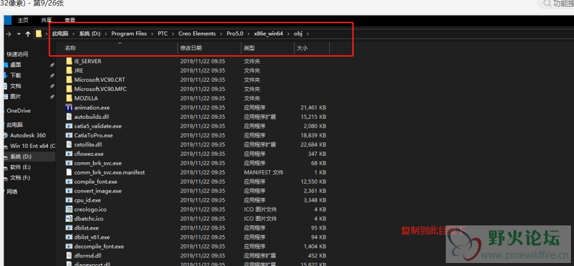Screen dimensions: 574x266
Task: Click the Microsoft.VC90.CRT folder icon
Action: pyautogui.click(x=69, y=79)
